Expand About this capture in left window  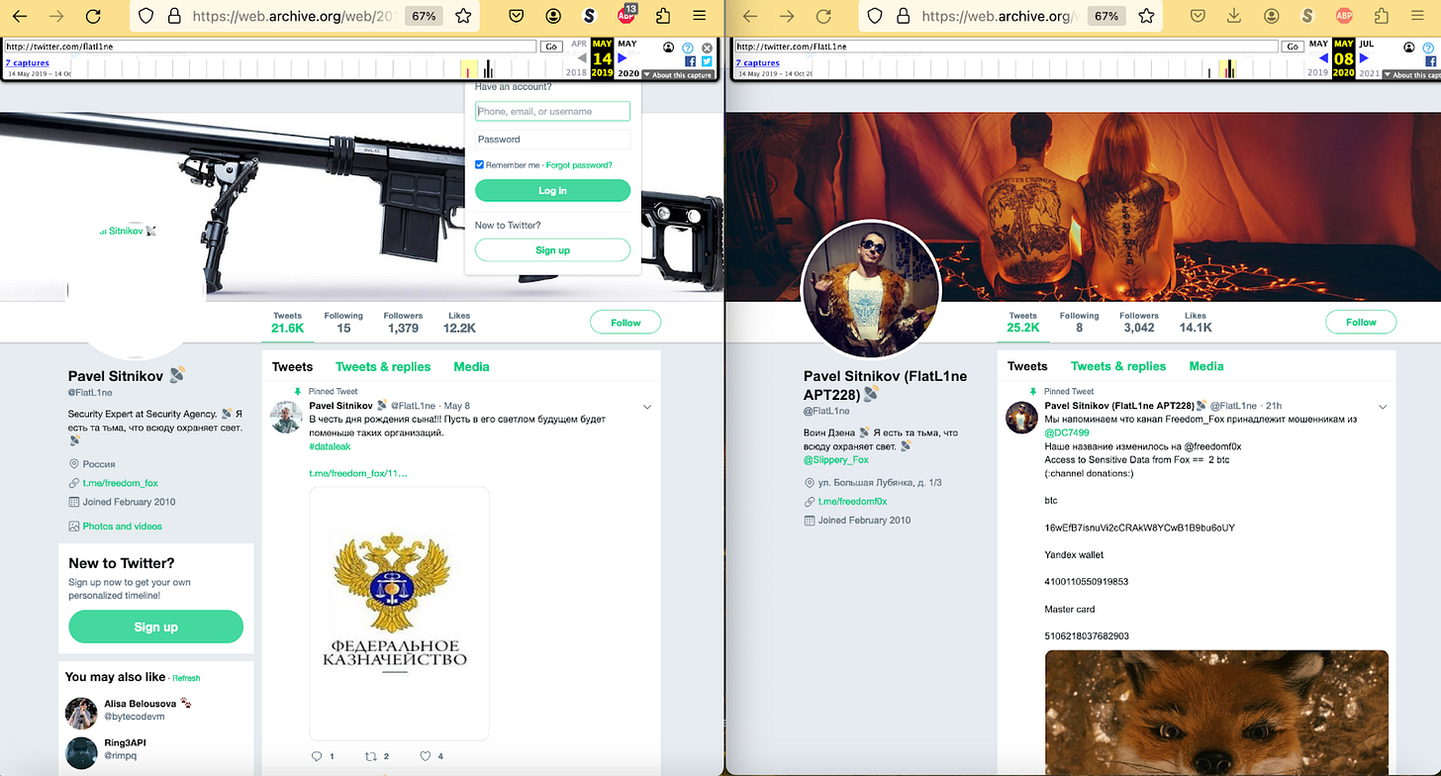(678, 75)
